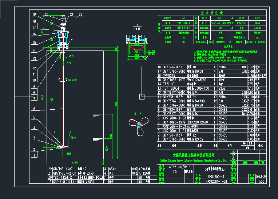The height and width of the screenshot is (199, 278).
Task: Click the crosshair pickbox square cursor
Action: tap(142, 96)
